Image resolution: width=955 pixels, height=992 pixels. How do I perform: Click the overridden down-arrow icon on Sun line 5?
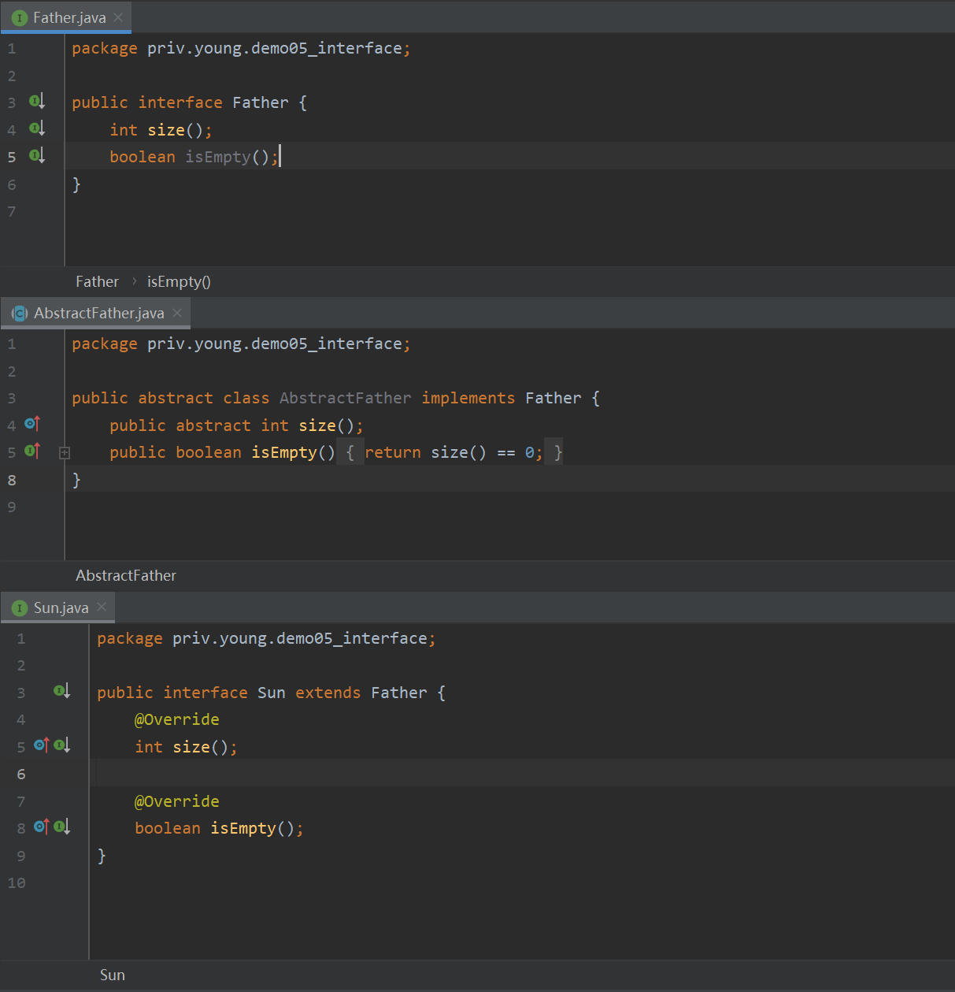tap(62, 745)
